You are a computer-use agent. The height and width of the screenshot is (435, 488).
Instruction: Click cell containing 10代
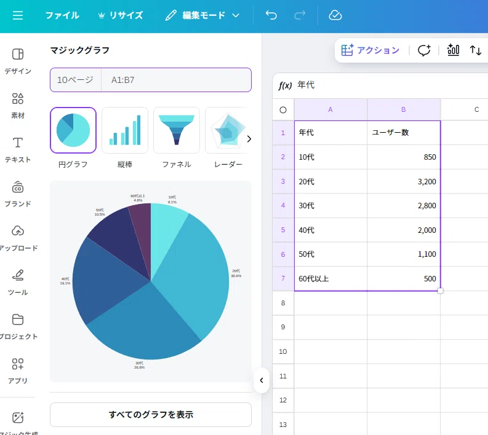[x=330, y=157]
